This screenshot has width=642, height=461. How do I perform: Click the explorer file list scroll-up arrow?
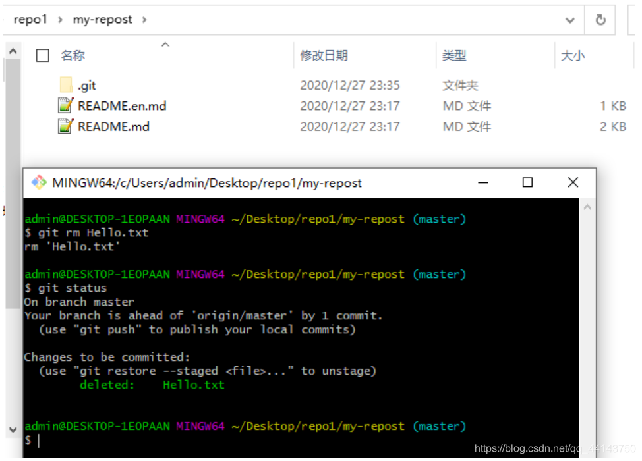point(13,51)
